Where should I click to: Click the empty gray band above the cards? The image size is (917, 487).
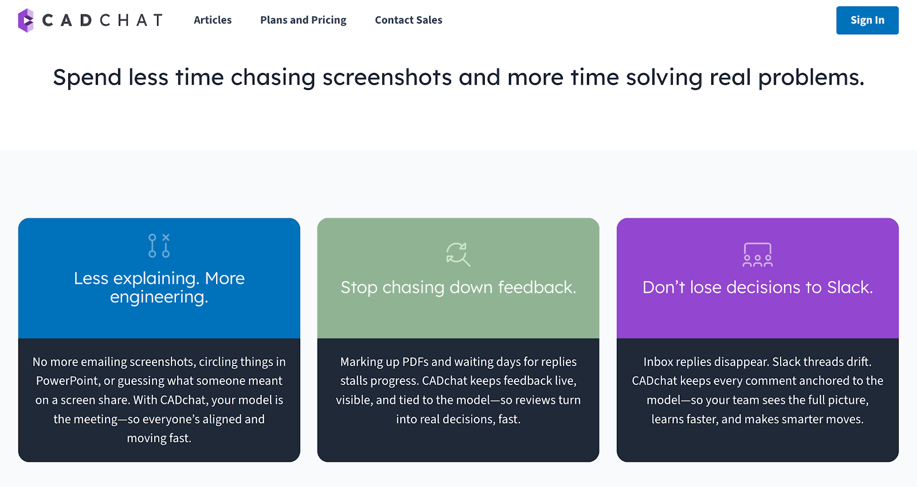tap(458, 183)
